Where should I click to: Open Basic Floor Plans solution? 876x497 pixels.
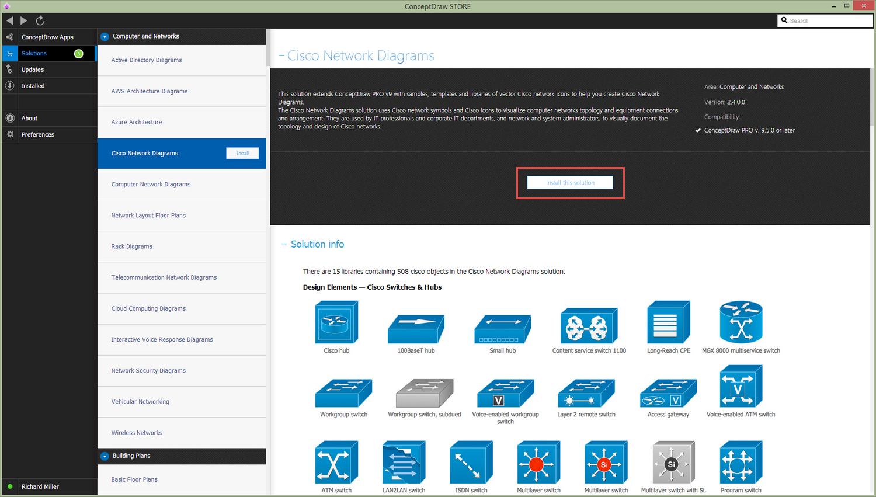pos(182,479)
